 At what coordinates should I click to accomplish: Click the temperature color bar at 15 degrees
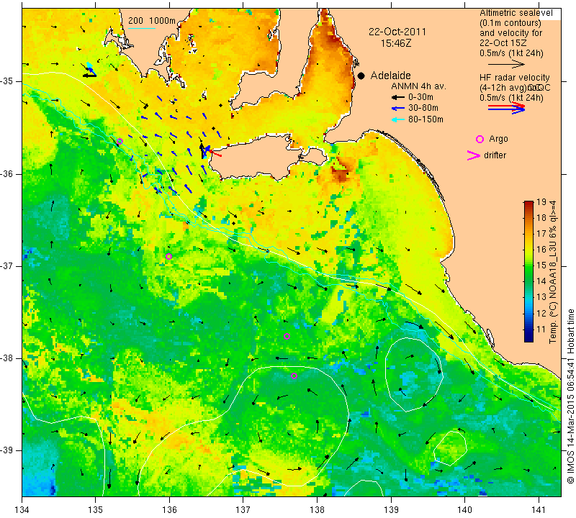pyautogui.click(x=528, y=265)
